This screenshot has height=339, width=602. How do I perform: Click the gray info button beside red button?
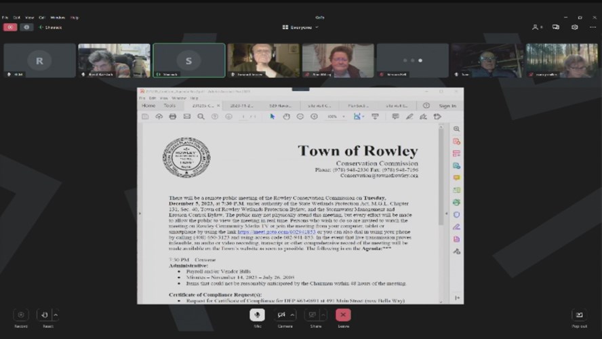coord(26,27)
